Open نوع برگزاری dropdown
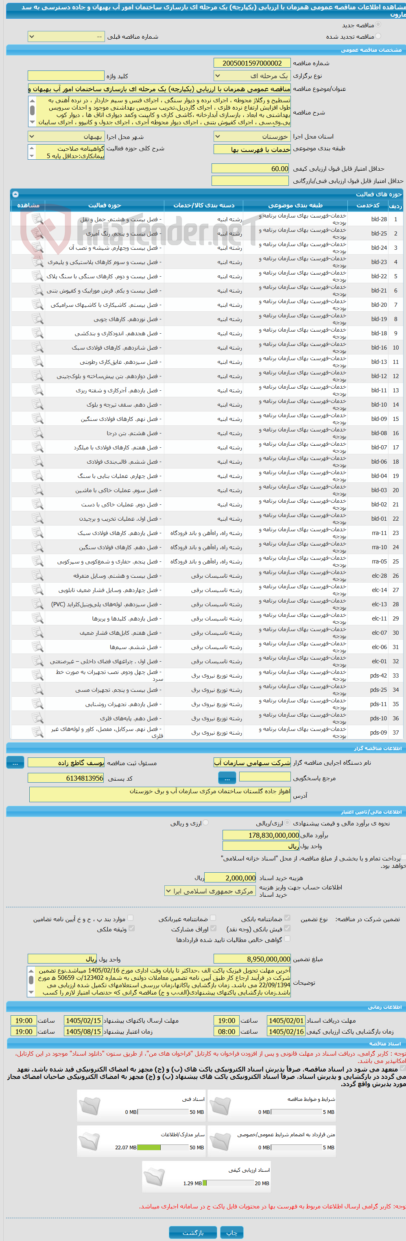The width and height of the screenshot is (406, 1241). point(251,76)
